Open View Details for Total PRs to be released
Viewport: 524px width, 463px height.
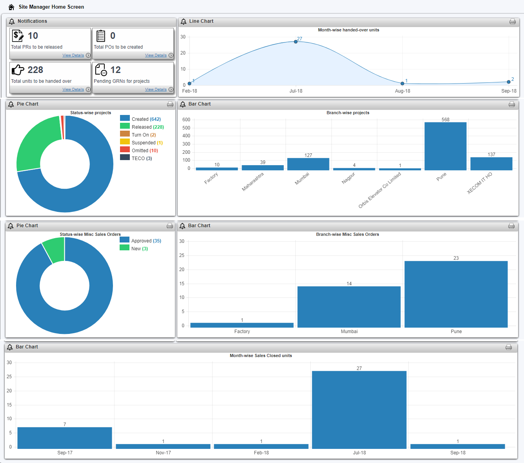[x=73, y=55]
